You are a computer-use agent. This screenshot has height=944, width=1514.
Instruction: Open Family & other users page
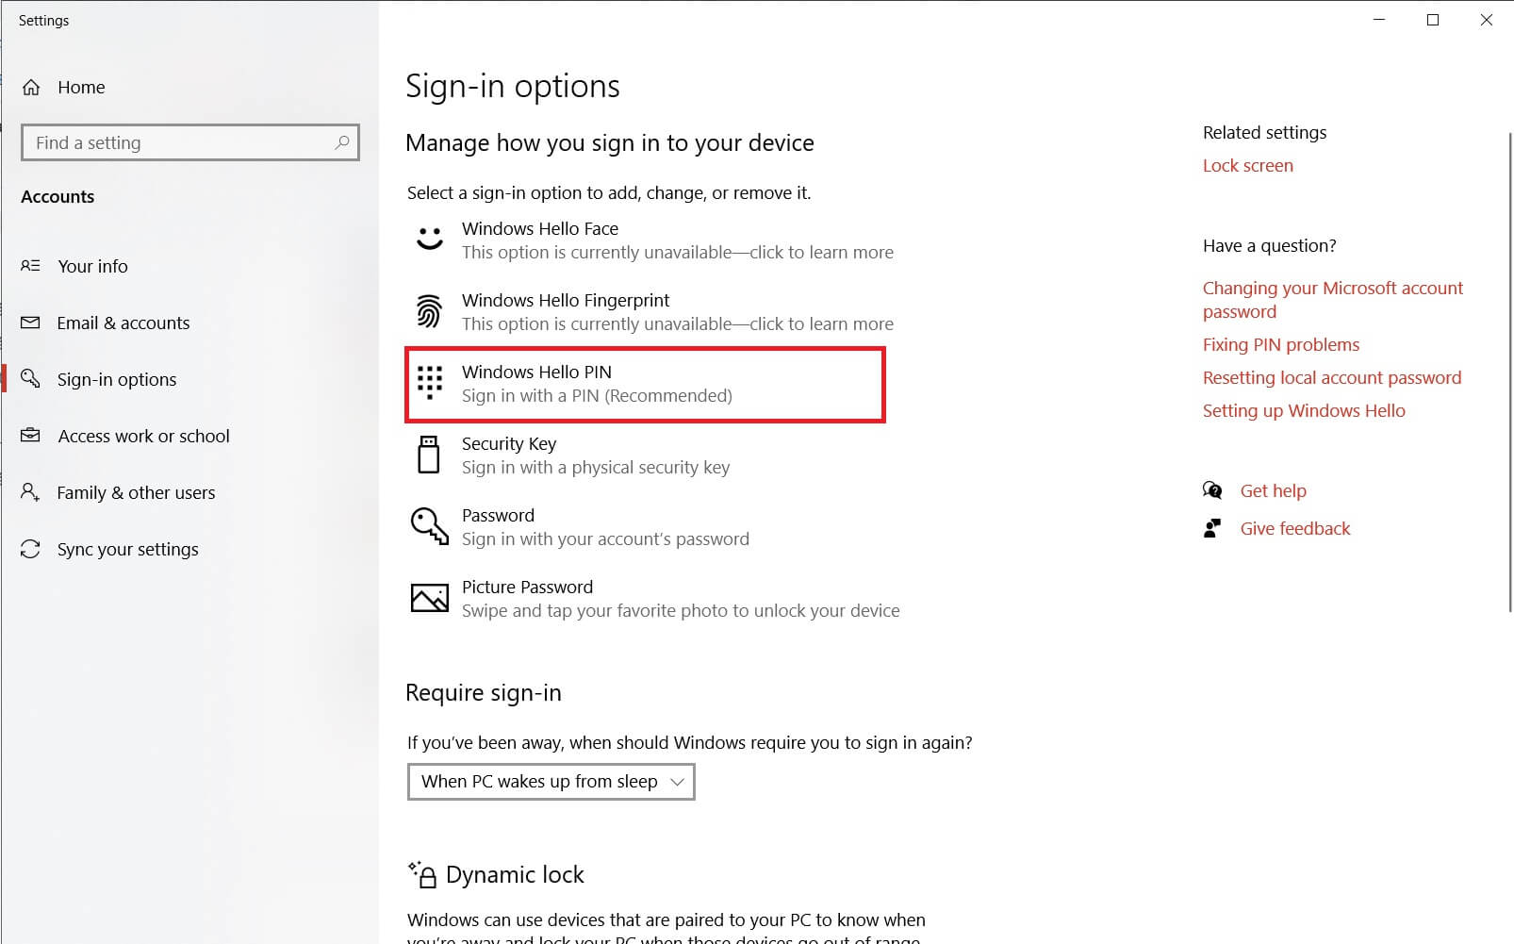coord(136,492)
